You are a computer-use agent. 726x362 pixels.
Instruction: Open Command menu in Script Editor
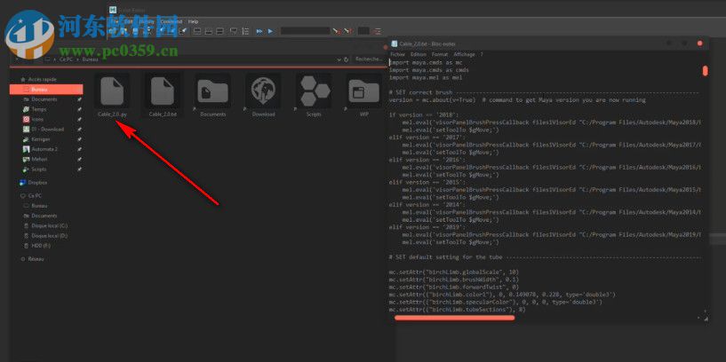click(x=172, y=21)
